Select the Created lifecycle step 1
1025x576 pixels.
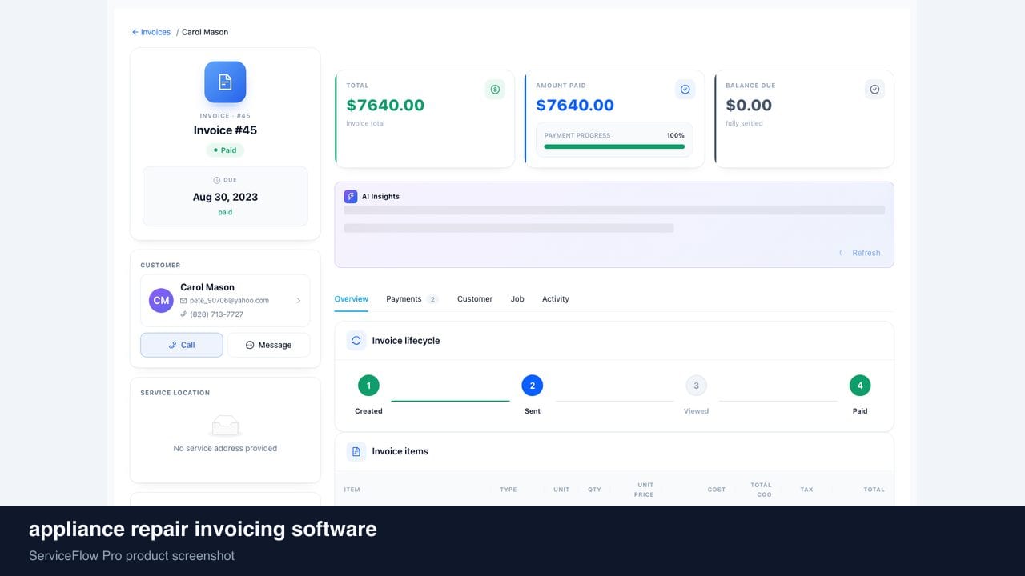(368, 386)
